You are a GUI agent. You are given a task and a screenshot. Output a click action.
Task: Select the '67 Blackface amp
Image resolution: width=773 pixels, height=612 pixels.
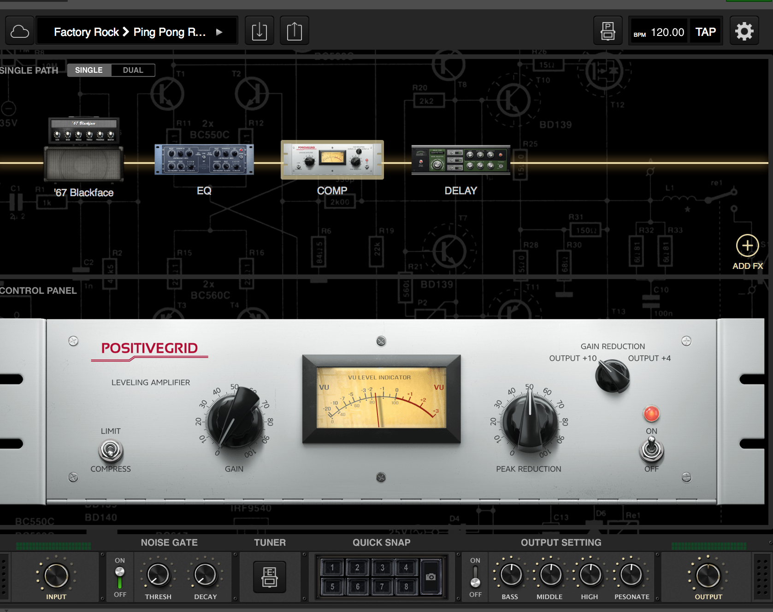coord(84,149)
